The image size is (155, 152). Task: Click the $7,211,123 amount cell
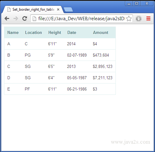(103, 78)
